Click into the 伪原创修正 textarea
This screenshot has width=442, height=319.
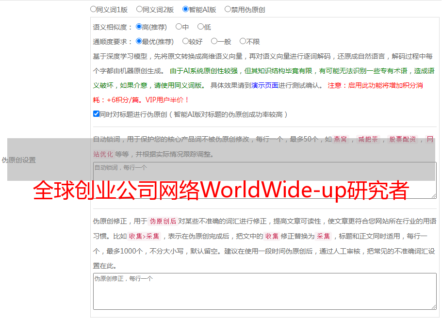(x=265, y=291)
